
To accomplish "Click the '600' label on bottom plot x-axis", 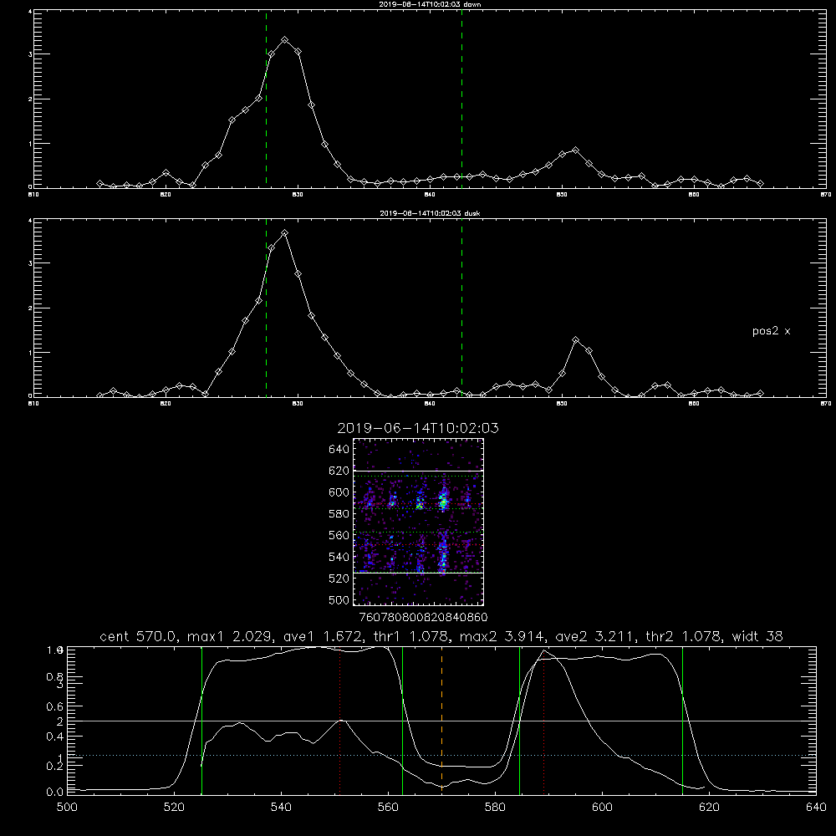I will click(x=602, y=808).
